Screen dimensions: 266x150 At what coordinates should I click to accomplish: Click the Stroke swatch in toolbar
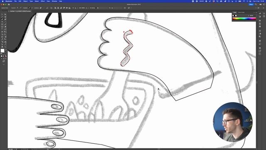(5, 52)
